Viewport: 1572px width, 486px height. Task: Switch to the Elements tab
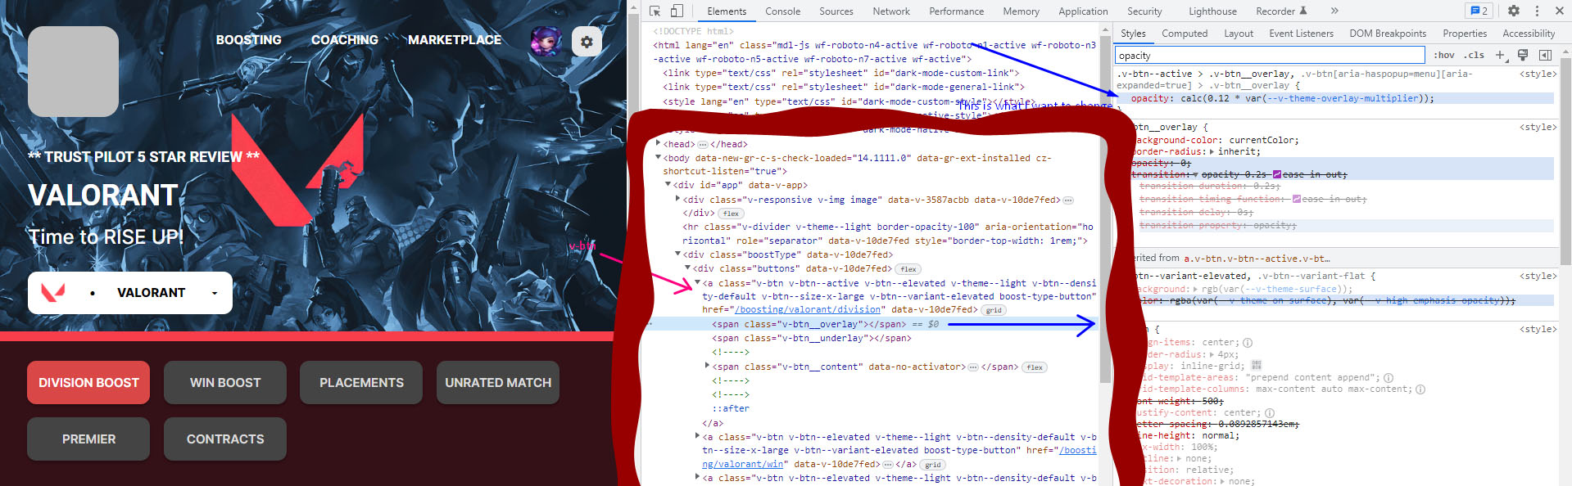point(727,11)
